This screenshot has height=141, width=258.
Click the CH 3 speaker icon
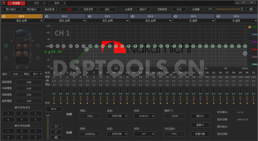click(89, 16)
